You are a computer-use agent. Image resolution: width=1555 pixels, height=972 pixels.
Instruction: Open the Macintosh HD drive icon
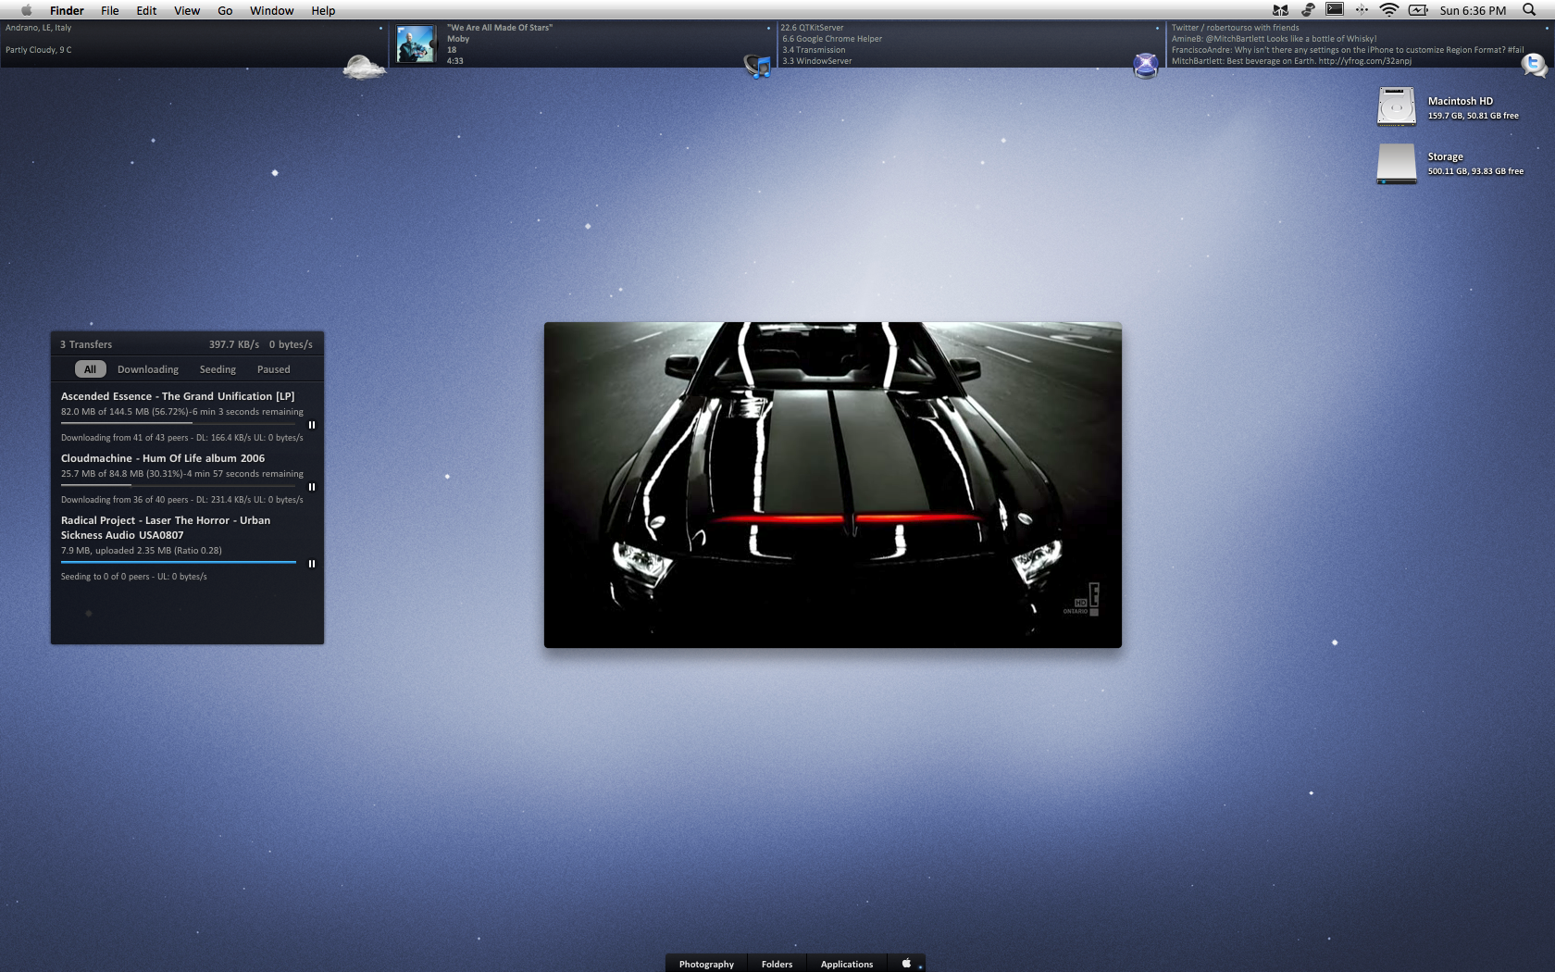(x=1397, y=106)
